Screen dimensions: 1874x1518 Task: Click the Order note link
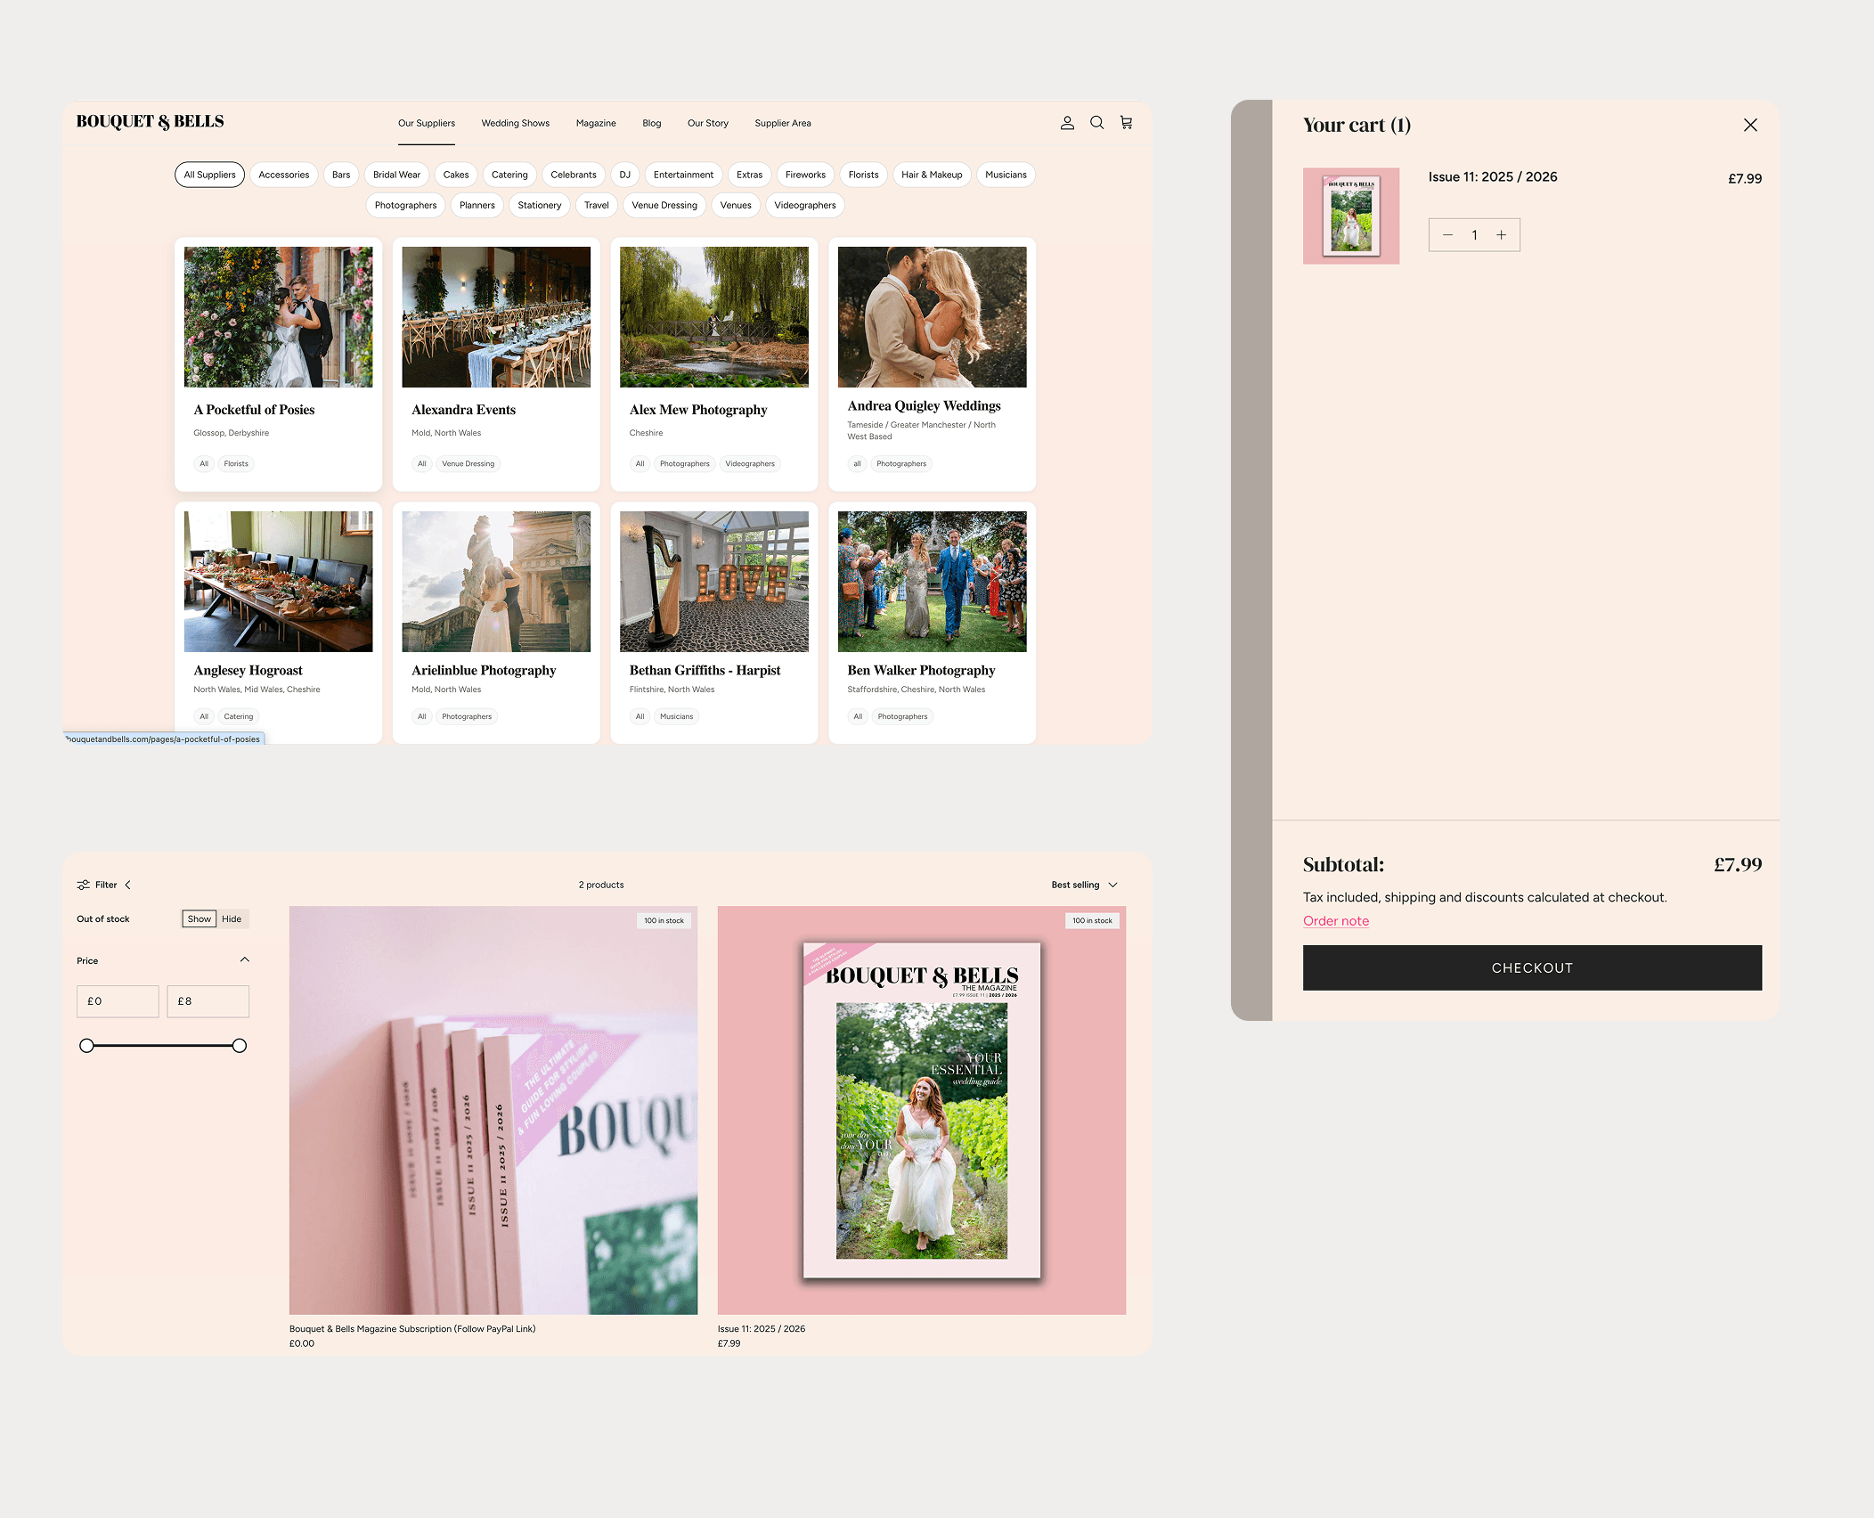click(x=1335, y=921)
